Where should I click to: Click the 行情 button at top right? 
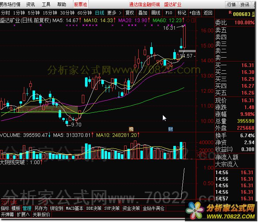[231, 4]
